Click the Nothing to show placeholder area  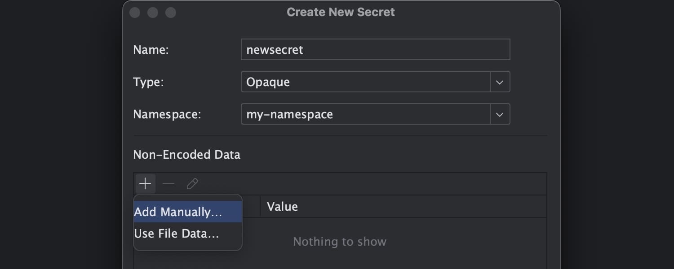coord(340,241)
